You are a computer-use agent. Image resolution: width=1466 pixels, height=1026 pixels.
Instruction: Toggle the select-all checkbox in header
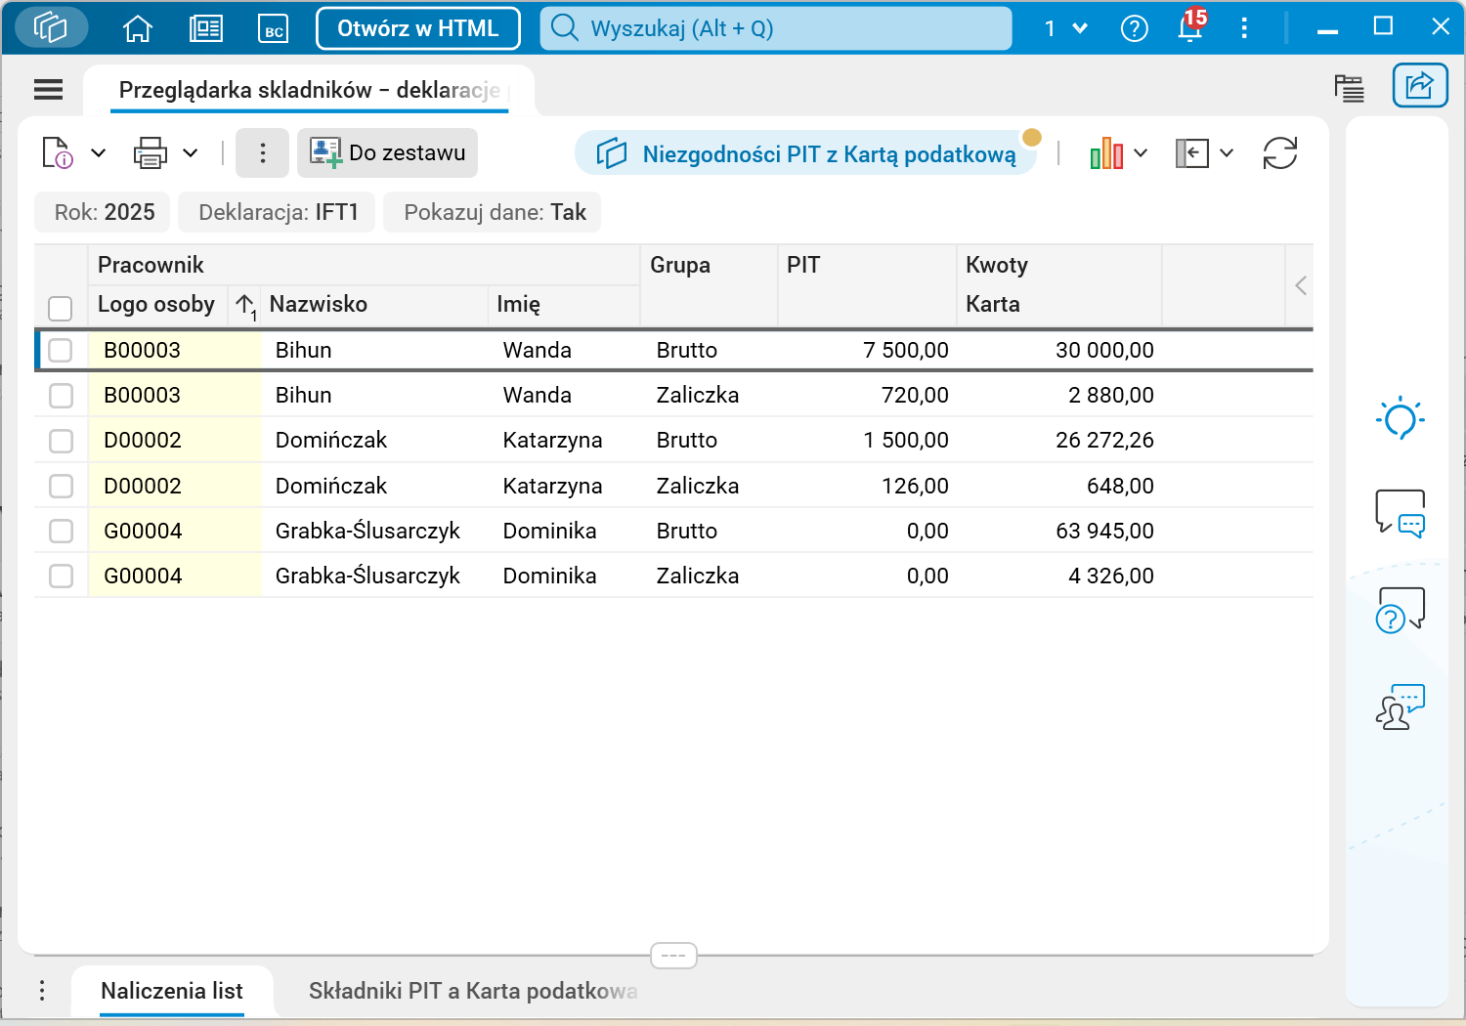[61, 308]
